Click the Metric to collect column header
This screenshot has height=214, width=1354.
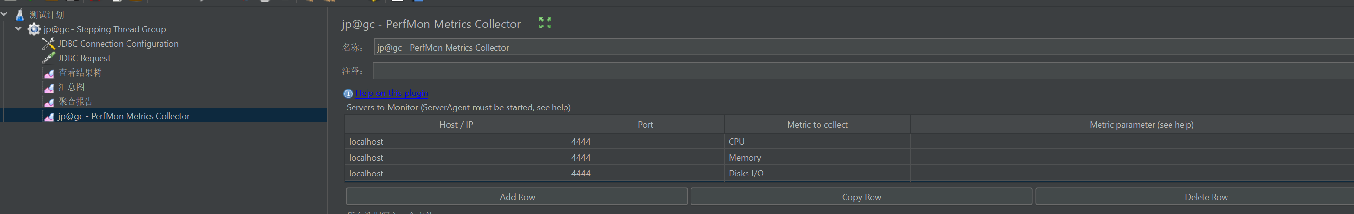point(818,124)
